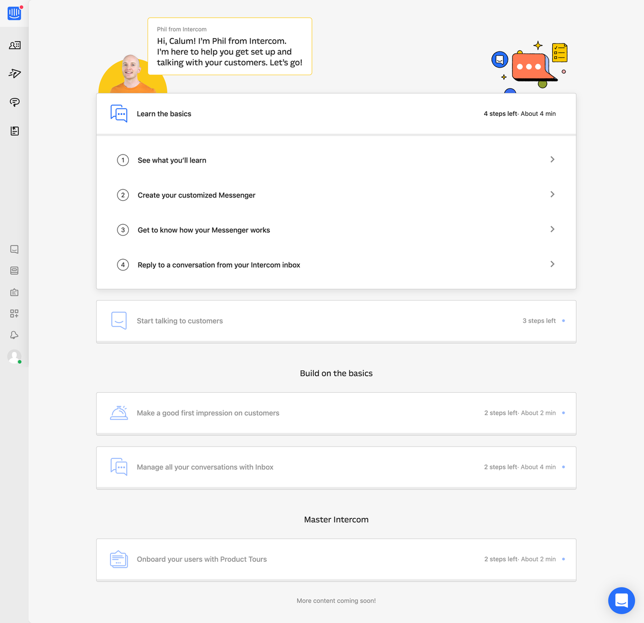Click blue dot beside Start talking to customers

(563, 321)
